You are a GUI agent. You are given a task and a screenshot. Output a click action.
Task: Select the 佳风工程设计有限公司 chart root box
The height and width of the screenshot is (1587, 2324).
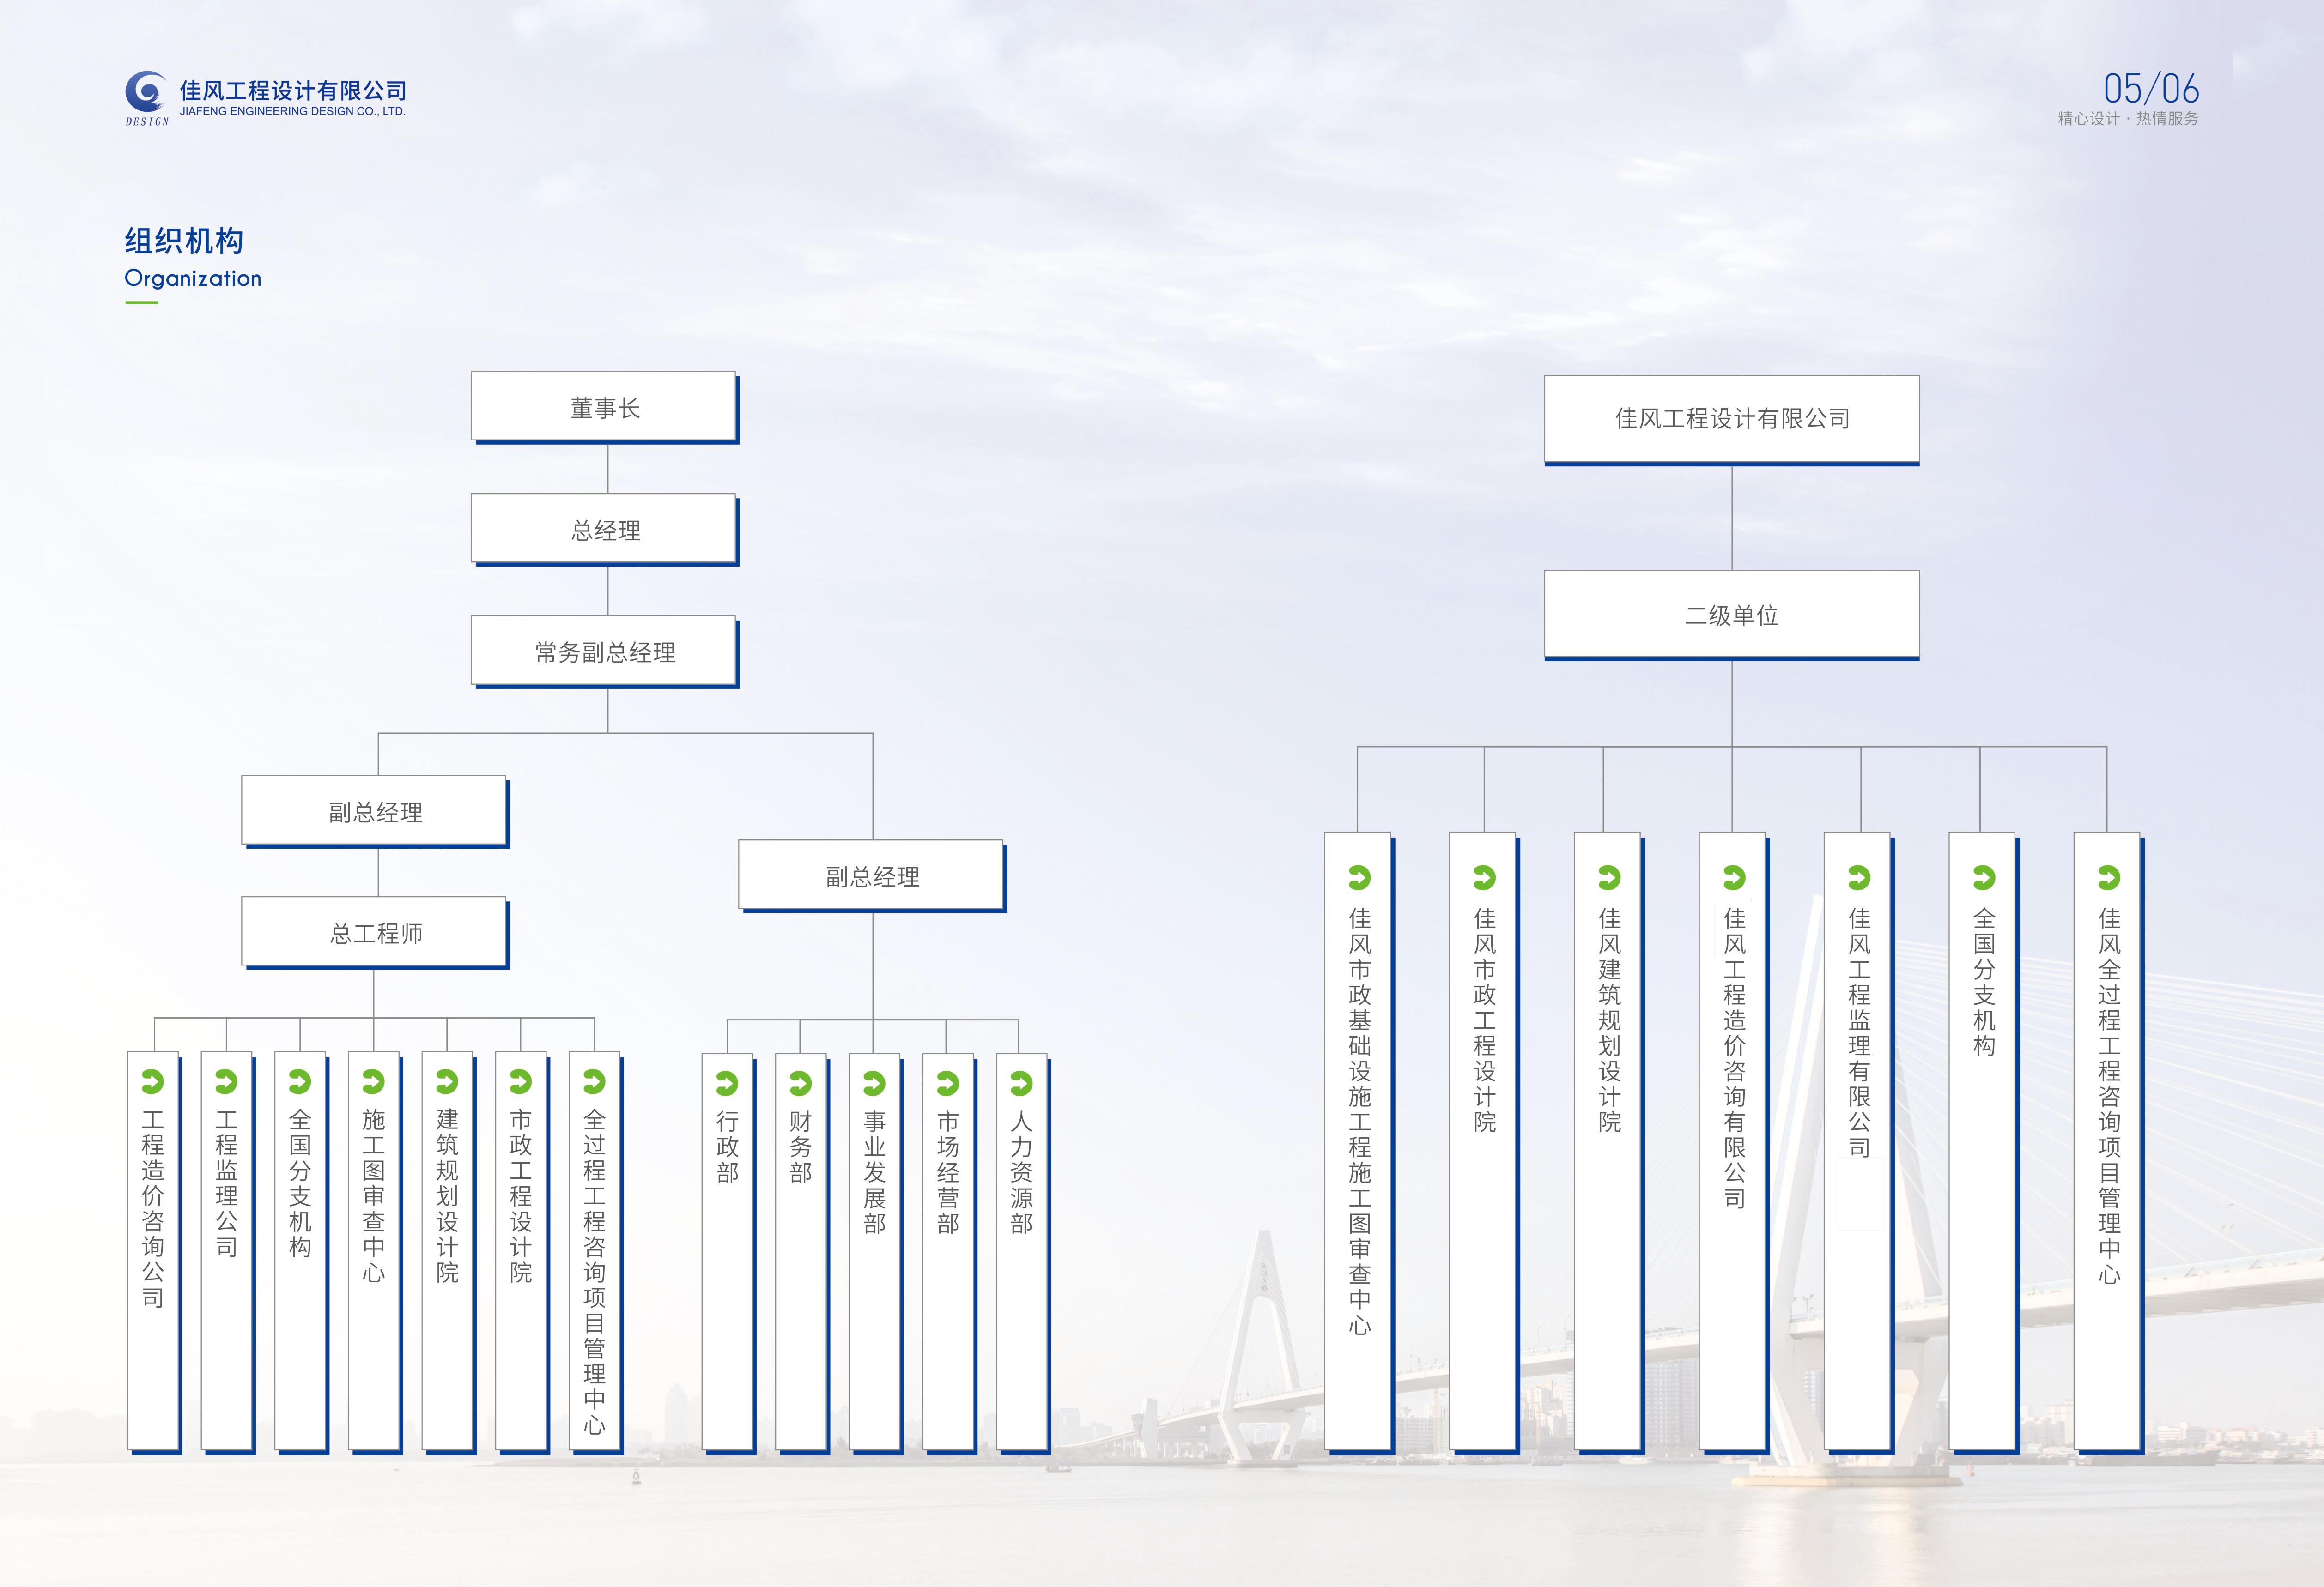point(1732,420)
